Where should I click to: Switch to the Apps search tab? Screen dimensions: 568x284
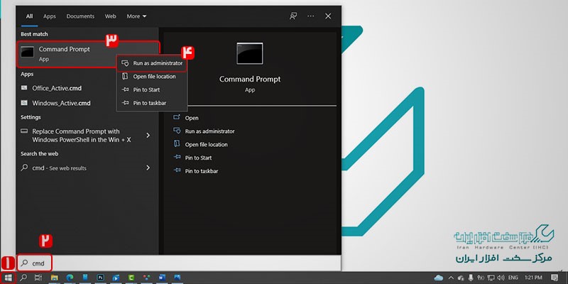[49, 16]
